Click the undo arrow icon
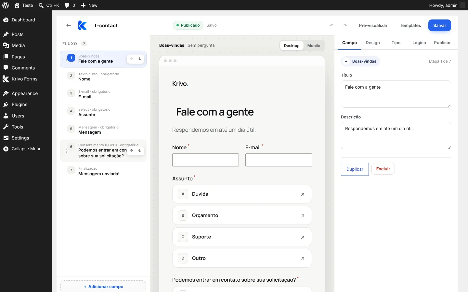This screenshot has width=468, height=292. click(331, 25)
